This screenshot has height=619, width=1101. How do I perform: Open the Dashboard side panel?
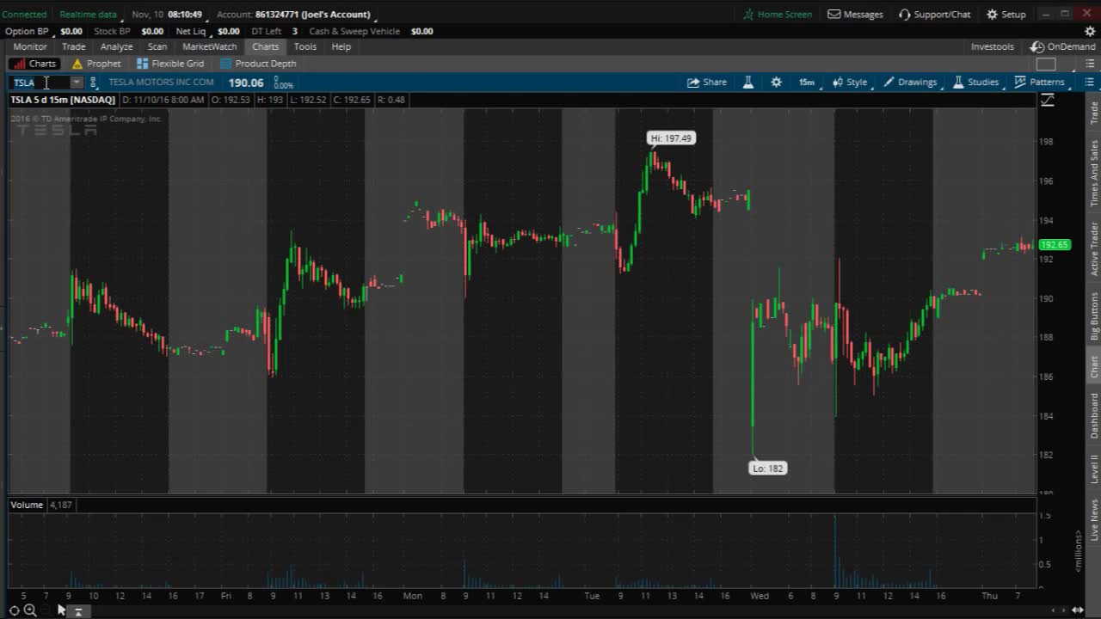click(1094, 415)
